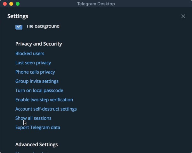Open Phone calls privacy settings
192x153 pixels.
[35, 72]
